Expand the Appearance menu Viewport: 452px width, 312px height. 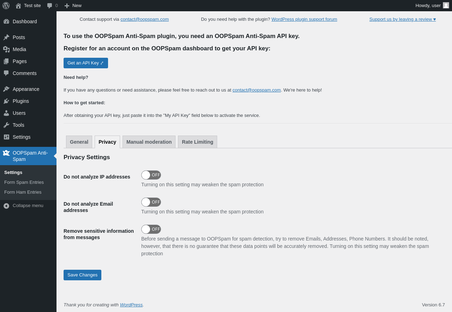(26, 89)
